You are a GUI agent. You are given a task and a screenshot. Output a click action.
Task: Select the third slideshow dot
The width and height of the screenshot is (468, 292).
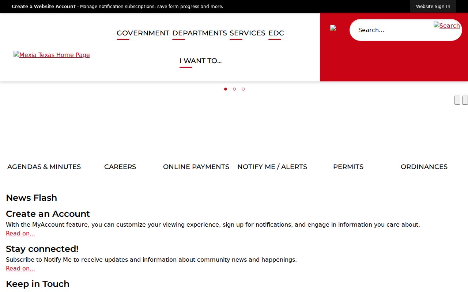[243, 89]
